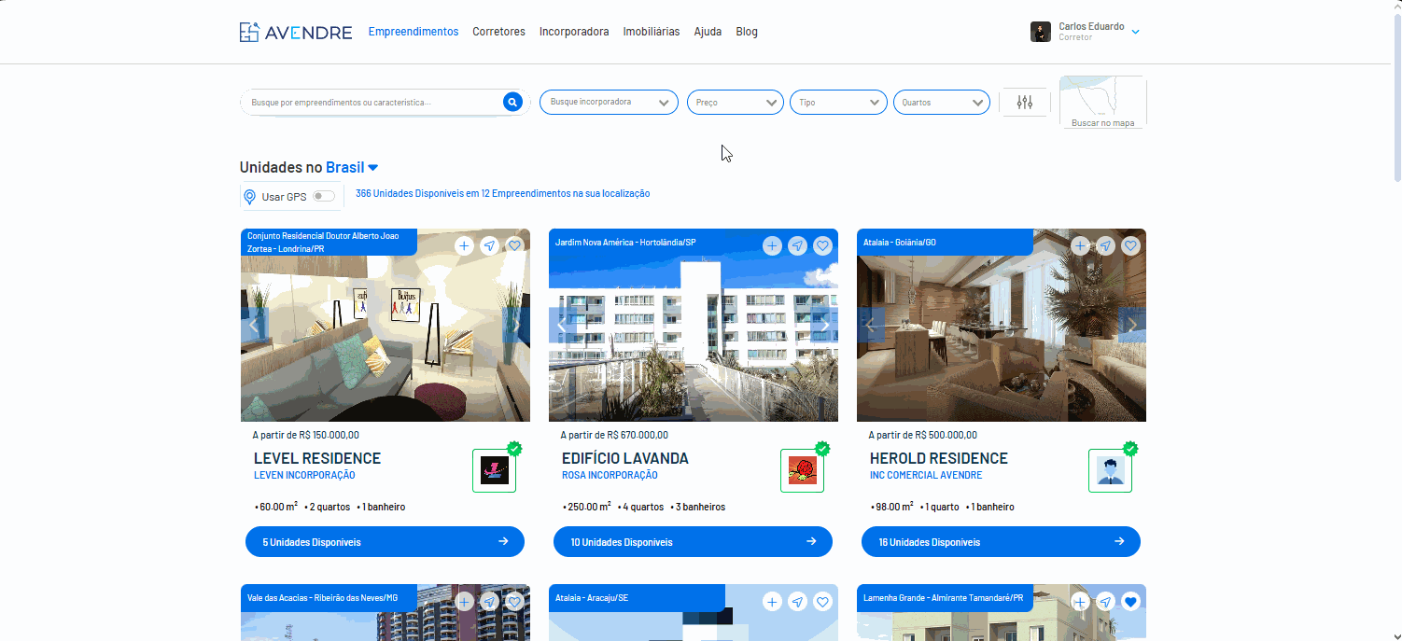Click navigate icon on Atalaia Aracaju card
Image resolution: width=1402 pixels, height=641 pixels.
click(x=797, y=602)
